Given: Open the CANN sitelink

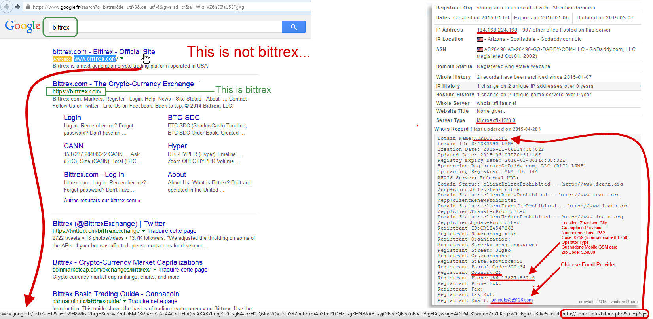Looking at the screenshot, I should tap(74, 146).
